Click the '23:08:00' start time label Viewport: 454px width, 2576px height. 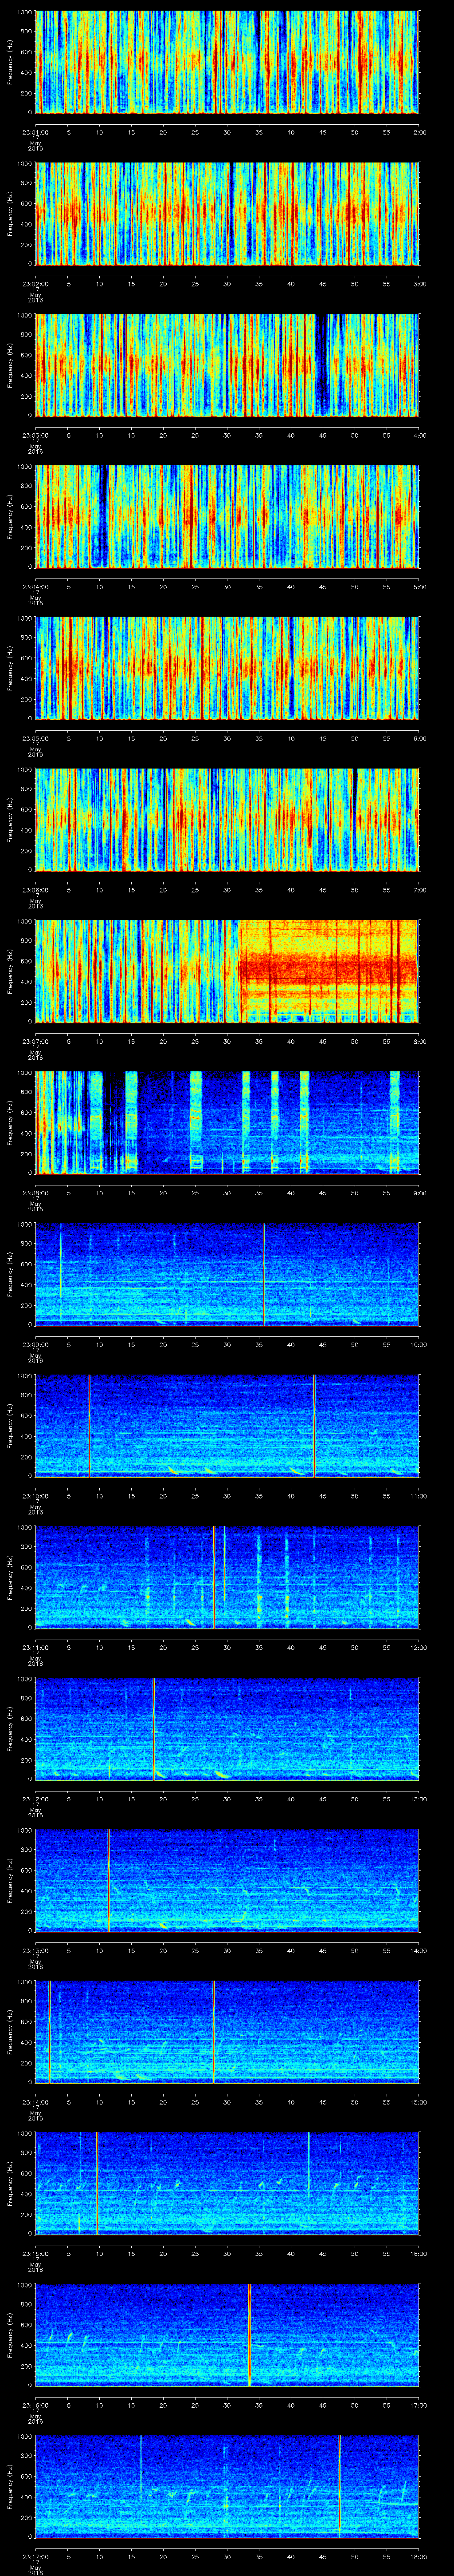36,1192
